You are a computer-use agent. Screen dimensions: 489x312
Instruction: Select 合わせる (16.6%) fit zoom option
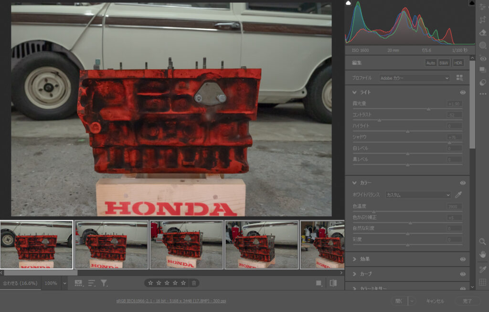20,283
